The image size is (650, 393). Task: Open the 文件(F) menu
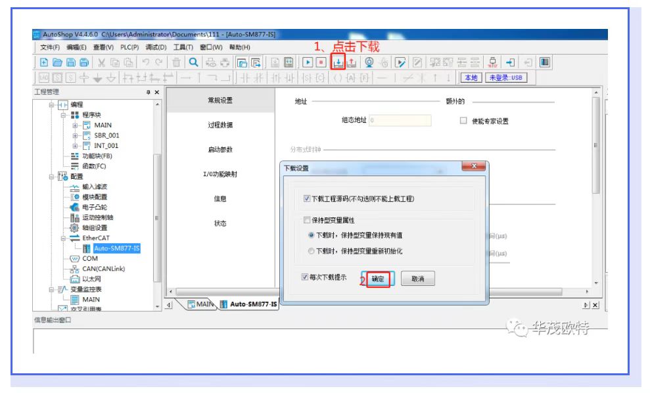(x=50, y=47)
